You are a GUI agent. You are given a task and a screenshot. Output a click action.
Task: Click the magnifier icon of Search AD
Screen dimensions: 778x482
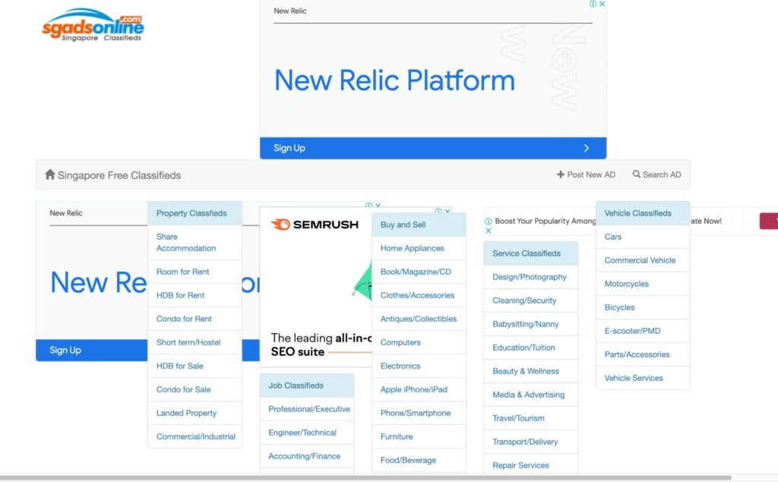[x=636, y=174]
